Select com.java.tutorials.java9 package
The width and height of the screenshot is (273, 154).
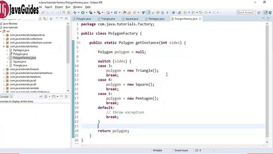coord(23,85)
